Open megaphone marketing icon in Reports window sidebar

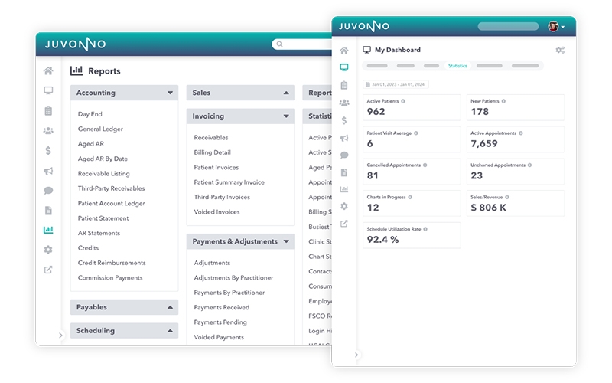48,171
